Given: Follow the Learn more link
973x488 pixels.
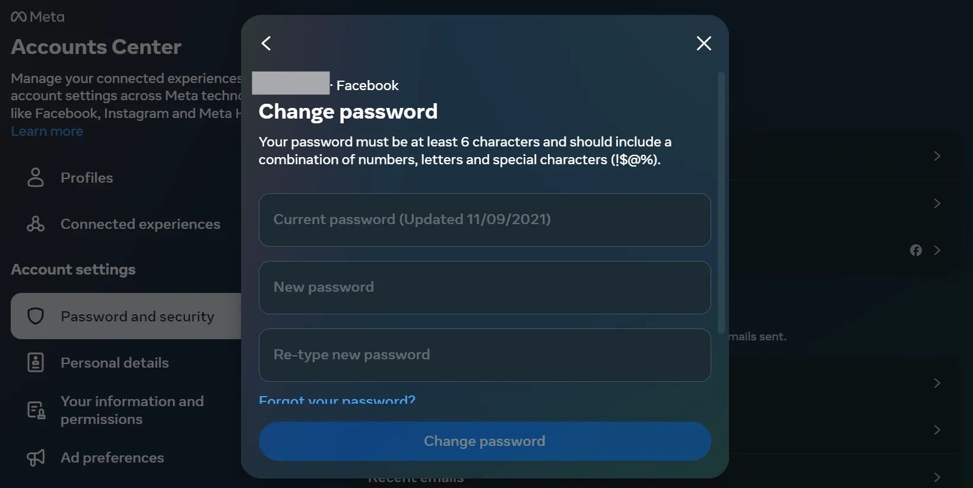Looking at the screenshot, I should 47,131.
